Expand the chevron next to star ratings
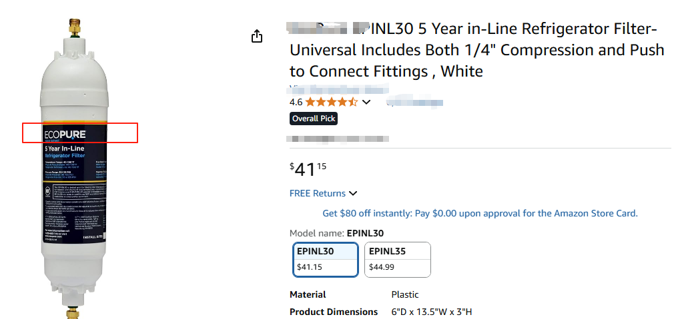Screen dimensions: 686x319 (366, 102)
